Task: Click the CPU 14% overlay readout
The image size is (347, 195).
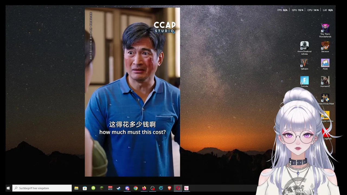Action: point(313,10)
